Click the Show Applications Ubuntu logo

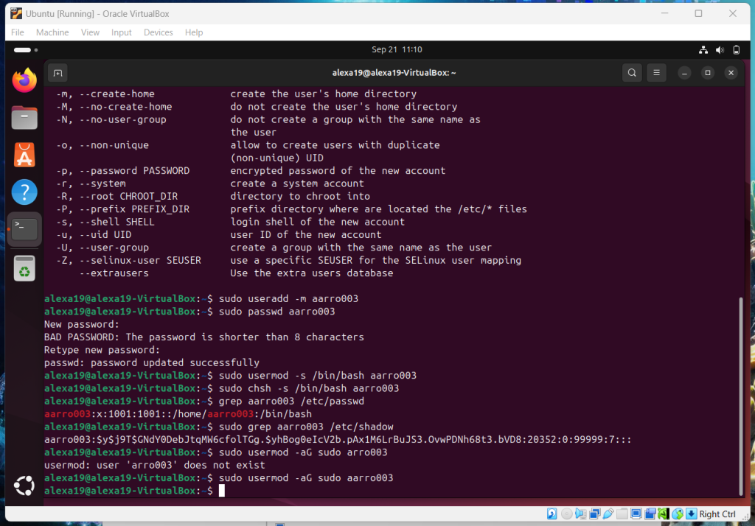coord(24,486)
